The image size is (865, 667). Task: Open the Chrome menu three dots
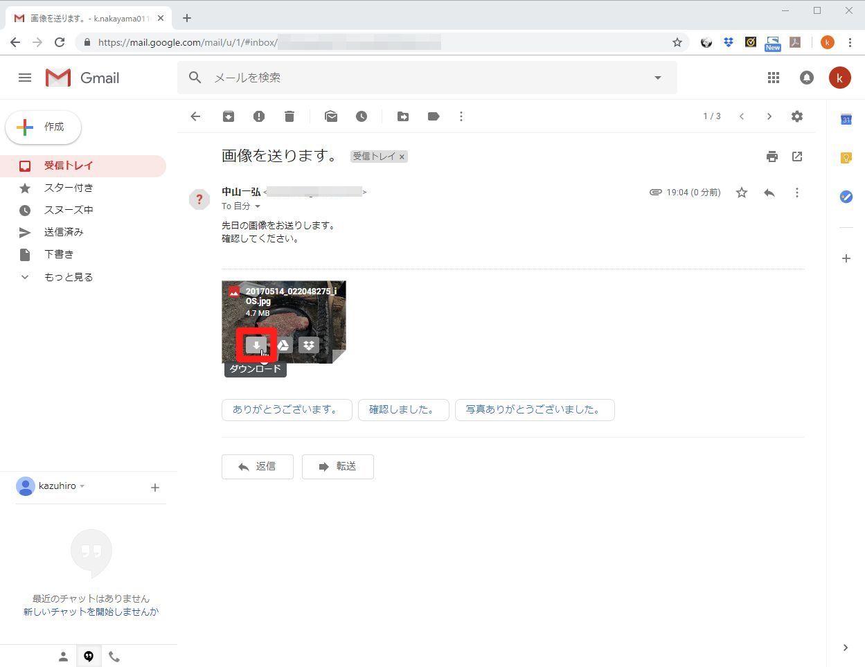[x=850, y=42]
